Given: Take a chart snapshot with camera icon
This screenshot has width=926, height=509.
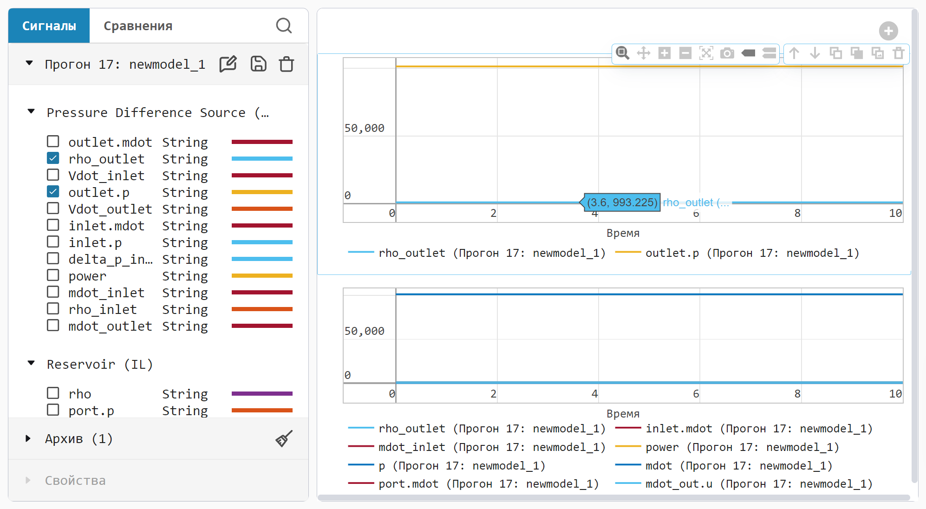Looking at the screenshot, I should 727,53.
